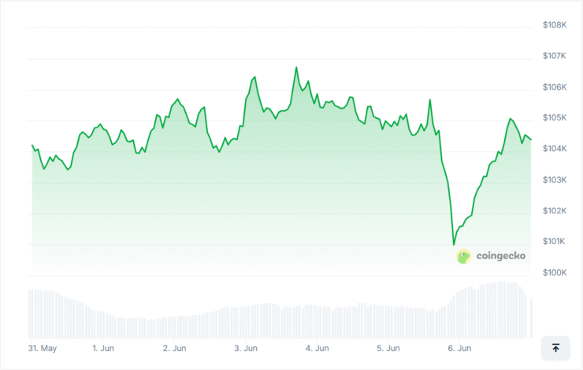This screenshot has height=370, width=583.
Task: Click the $103K price axis label
Action: 555,179
